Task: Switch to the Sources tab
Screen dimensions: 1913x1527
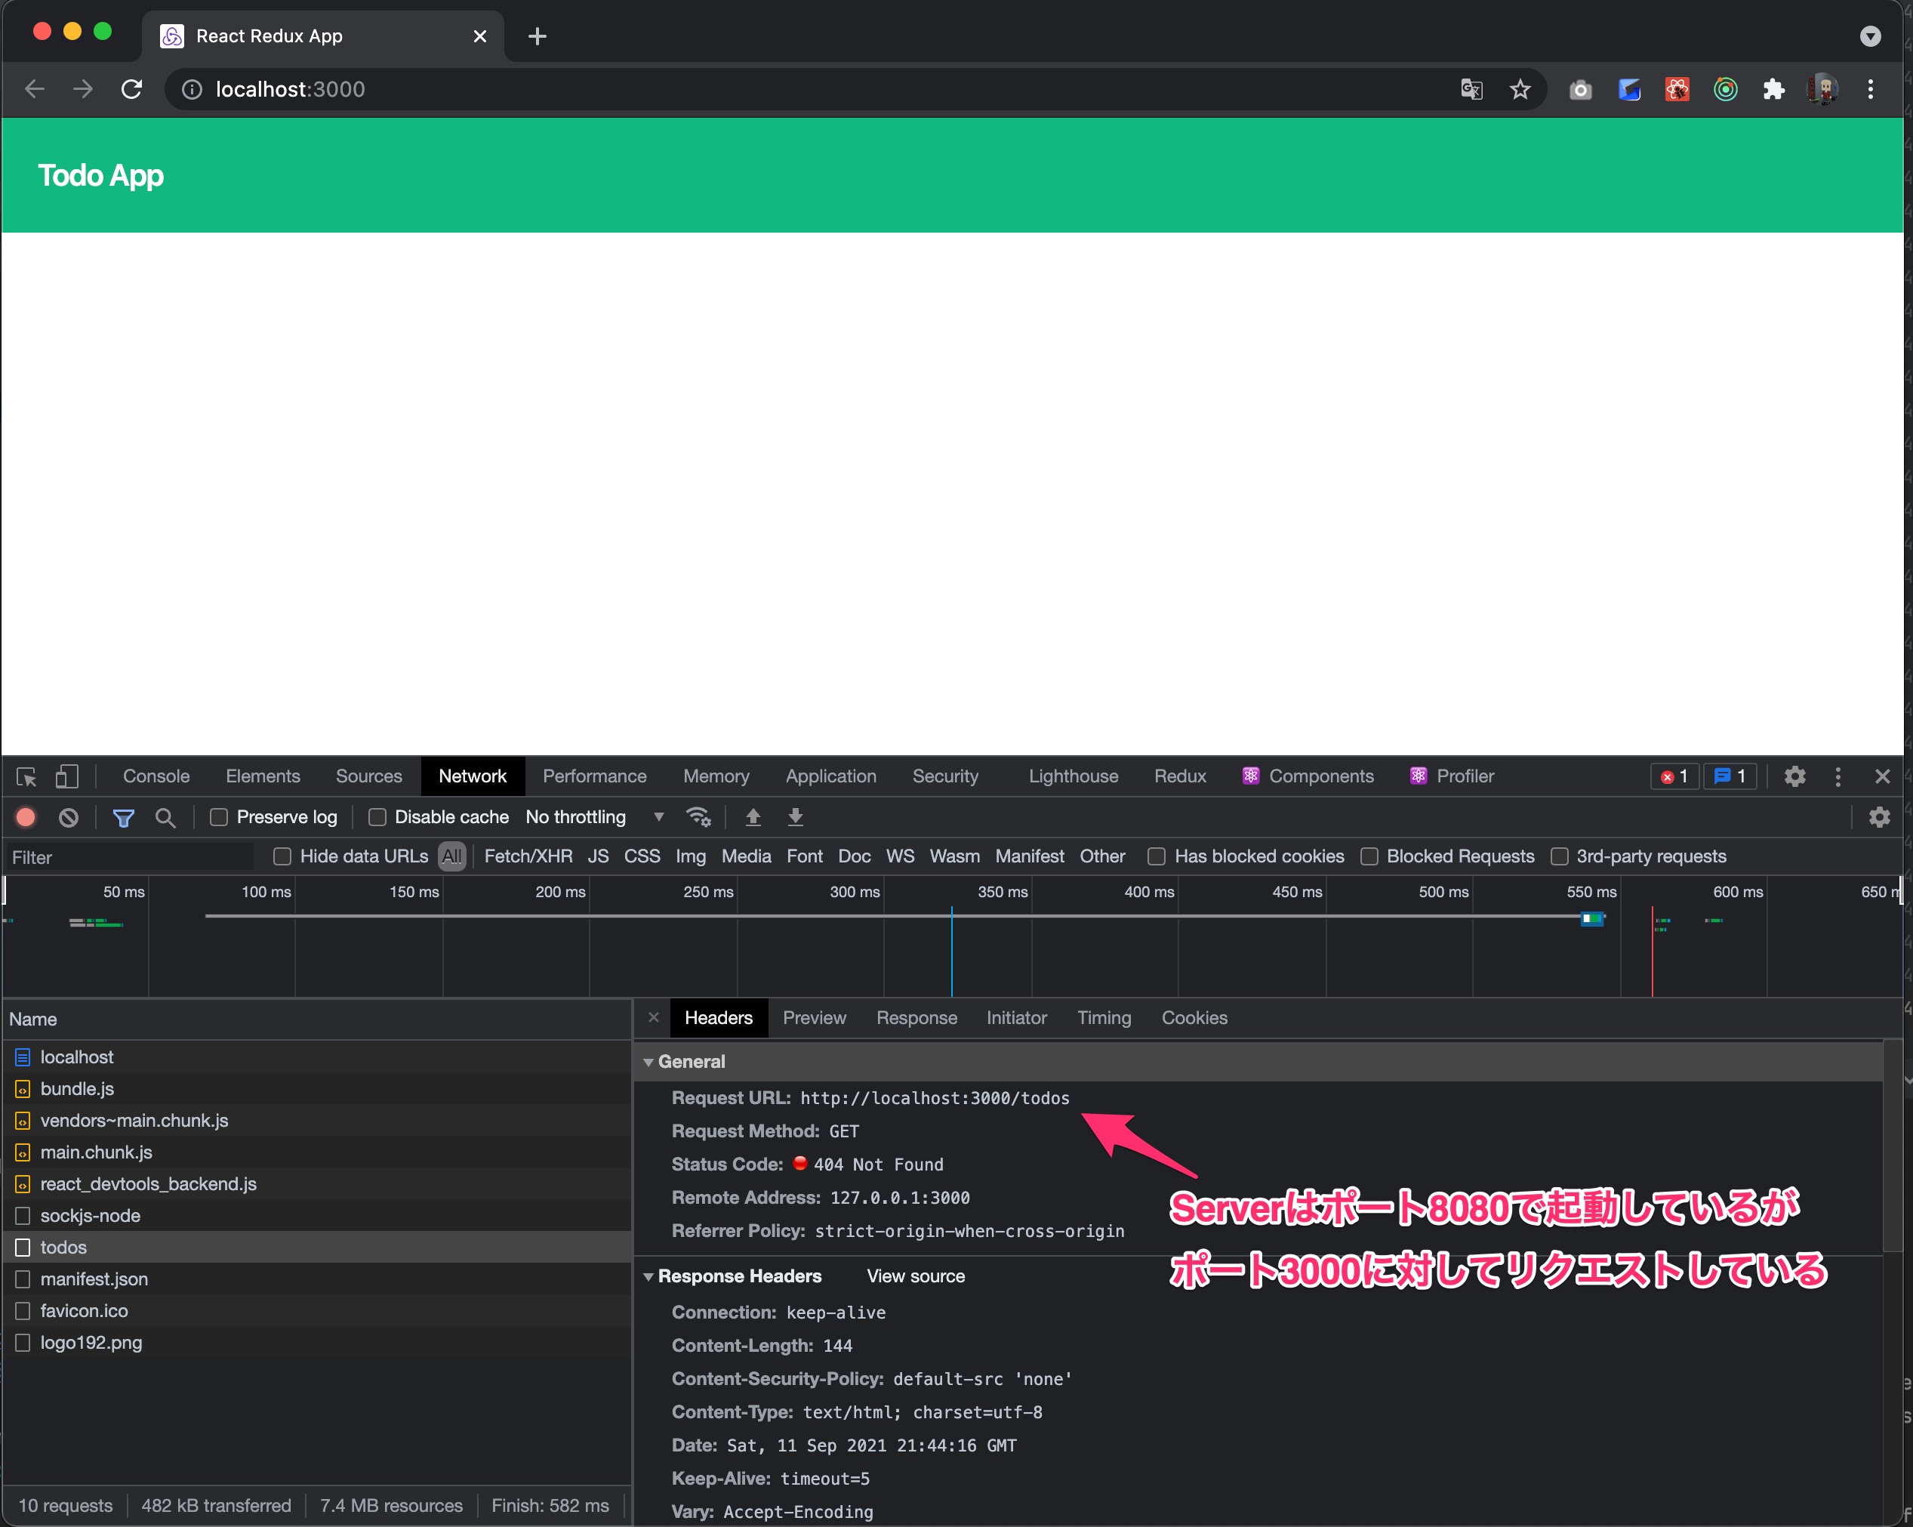Action: 369,776
